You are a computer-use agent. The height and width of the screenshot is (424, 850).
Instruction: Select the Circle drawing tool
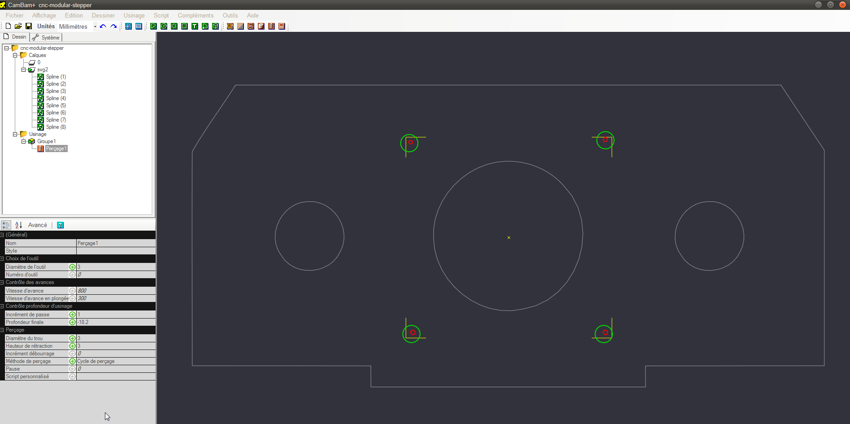(164, 26)
